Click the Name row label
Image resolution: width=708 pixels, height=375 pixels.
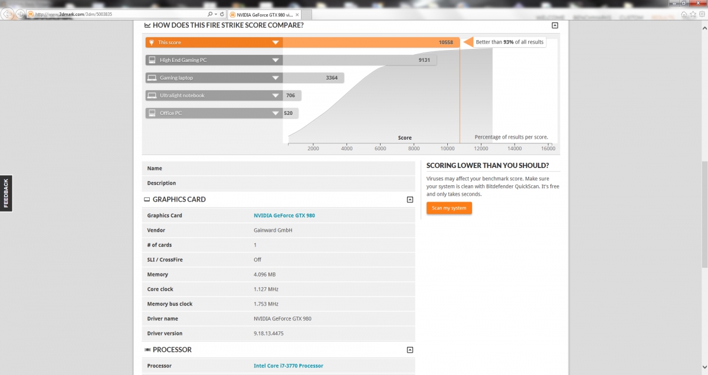click(155, 169)
